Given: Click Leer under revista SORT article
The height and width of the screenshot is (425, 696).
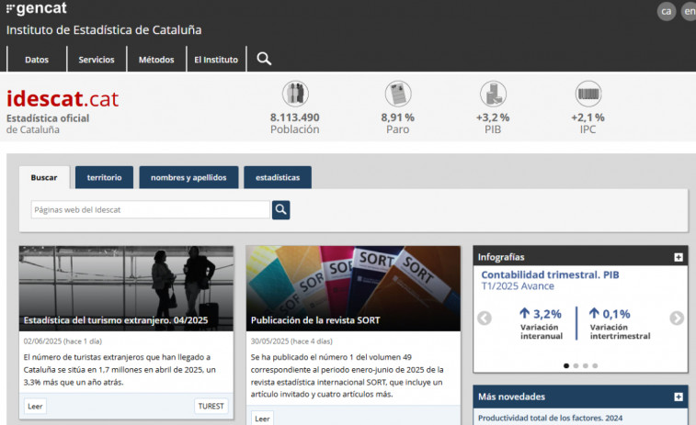Looking at the screenshot, I should pos(262,419).
